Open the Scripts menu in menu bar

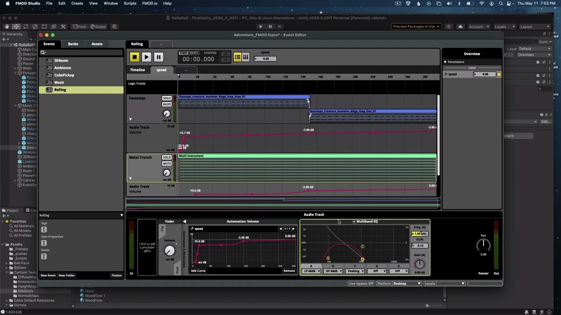click(x=130, y=3)
